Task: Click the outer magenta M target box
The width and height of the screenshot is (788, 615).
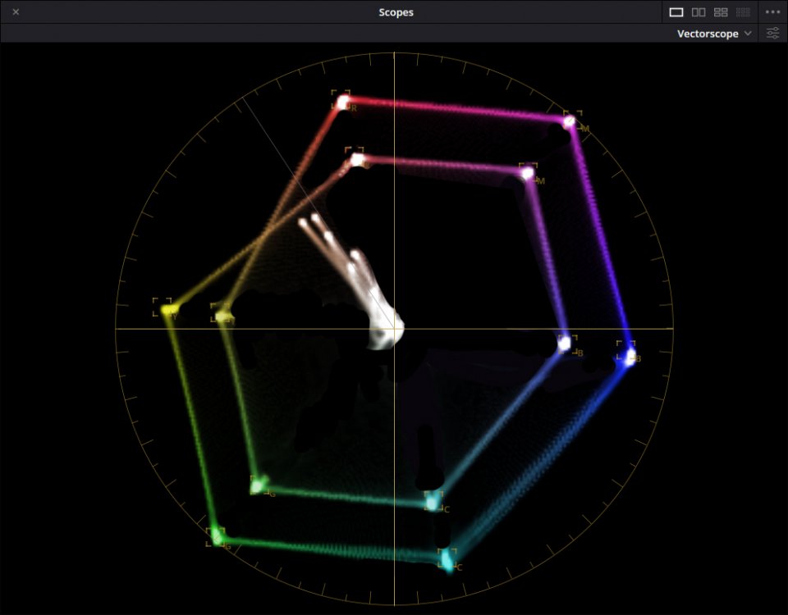Action: 572,121
